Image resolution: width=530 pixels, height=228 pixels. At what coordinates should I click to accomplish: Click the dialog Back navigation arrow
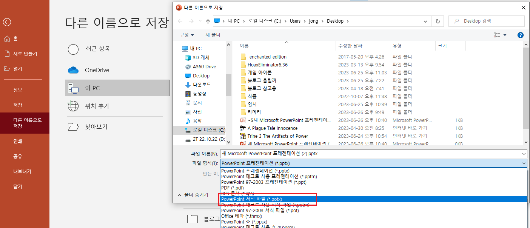point(180,21)
